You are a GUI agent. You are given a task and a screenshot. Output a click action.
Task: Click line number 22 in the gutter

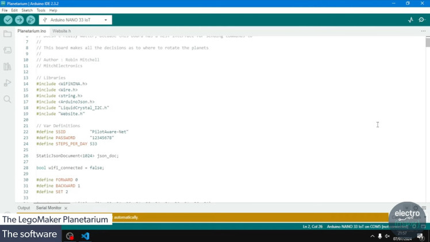point(26,132)
